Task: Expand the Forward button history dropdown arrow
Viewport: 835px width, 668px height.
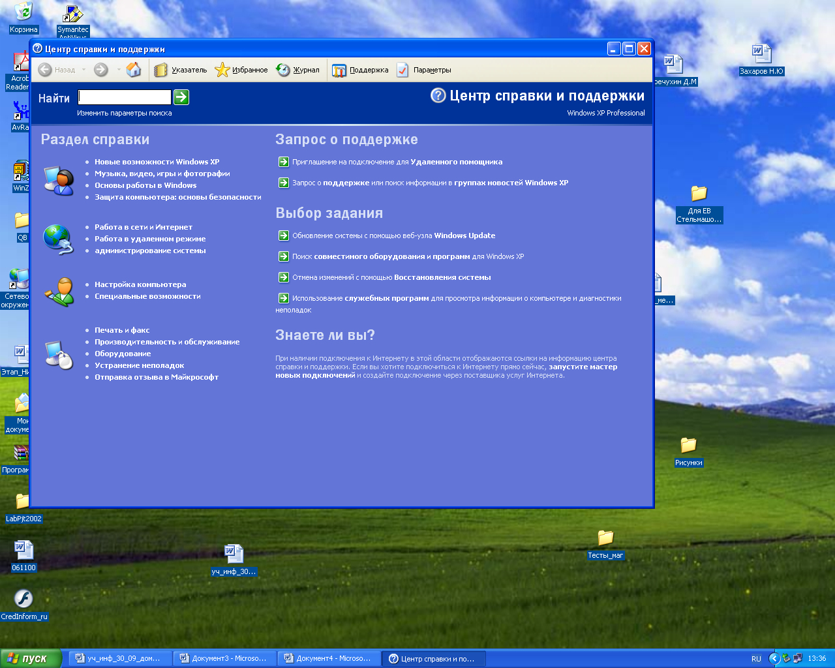Action: 119,70
